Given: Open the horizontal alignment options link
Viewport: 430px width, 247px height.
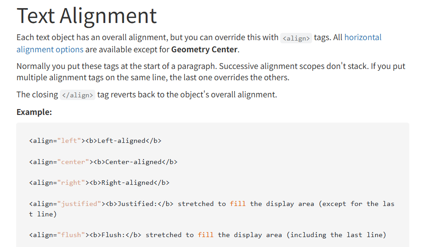Looking at the screenshot, I should click(x=363, y=37).
